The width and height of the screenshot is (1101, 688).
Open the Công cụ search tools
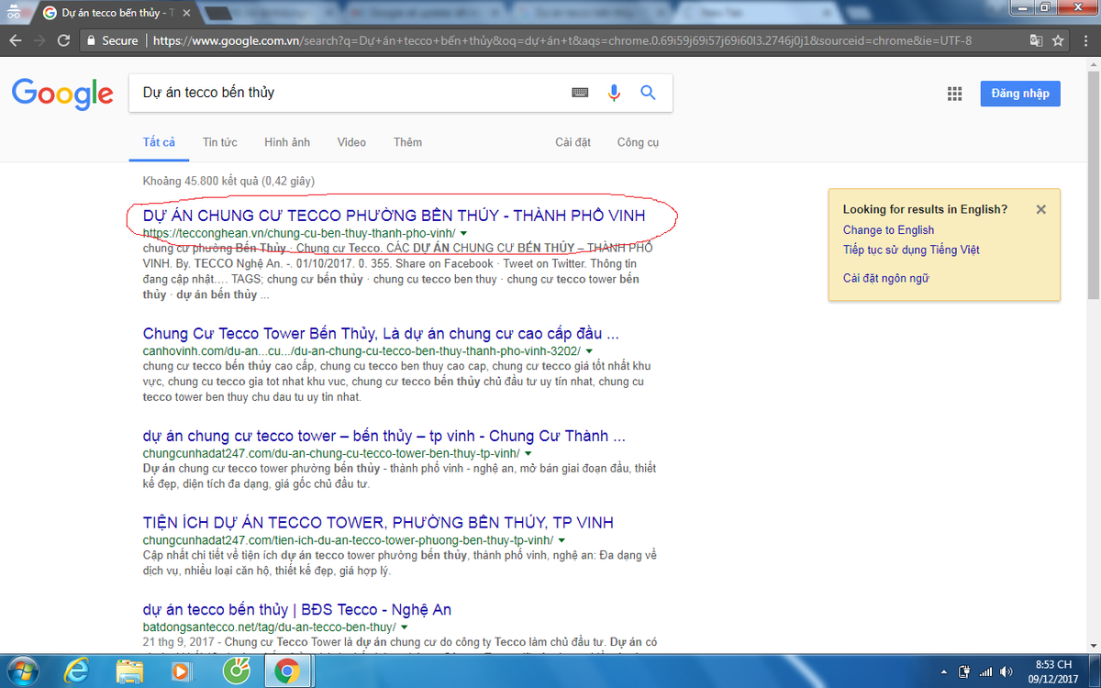pos(638,142)
